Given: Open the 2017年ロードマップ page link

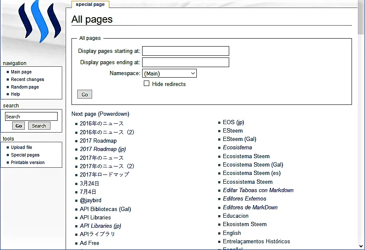Looking at the screenshot, I should pos(104,174).
